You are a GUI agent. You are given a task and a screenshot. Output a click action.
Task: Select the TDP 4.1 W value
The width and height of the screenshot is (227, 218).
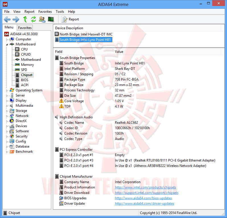(119, 106)
